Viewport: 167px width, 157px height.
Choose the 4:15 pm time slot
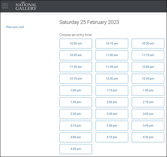pyautogui.click(x=112, y=137)
